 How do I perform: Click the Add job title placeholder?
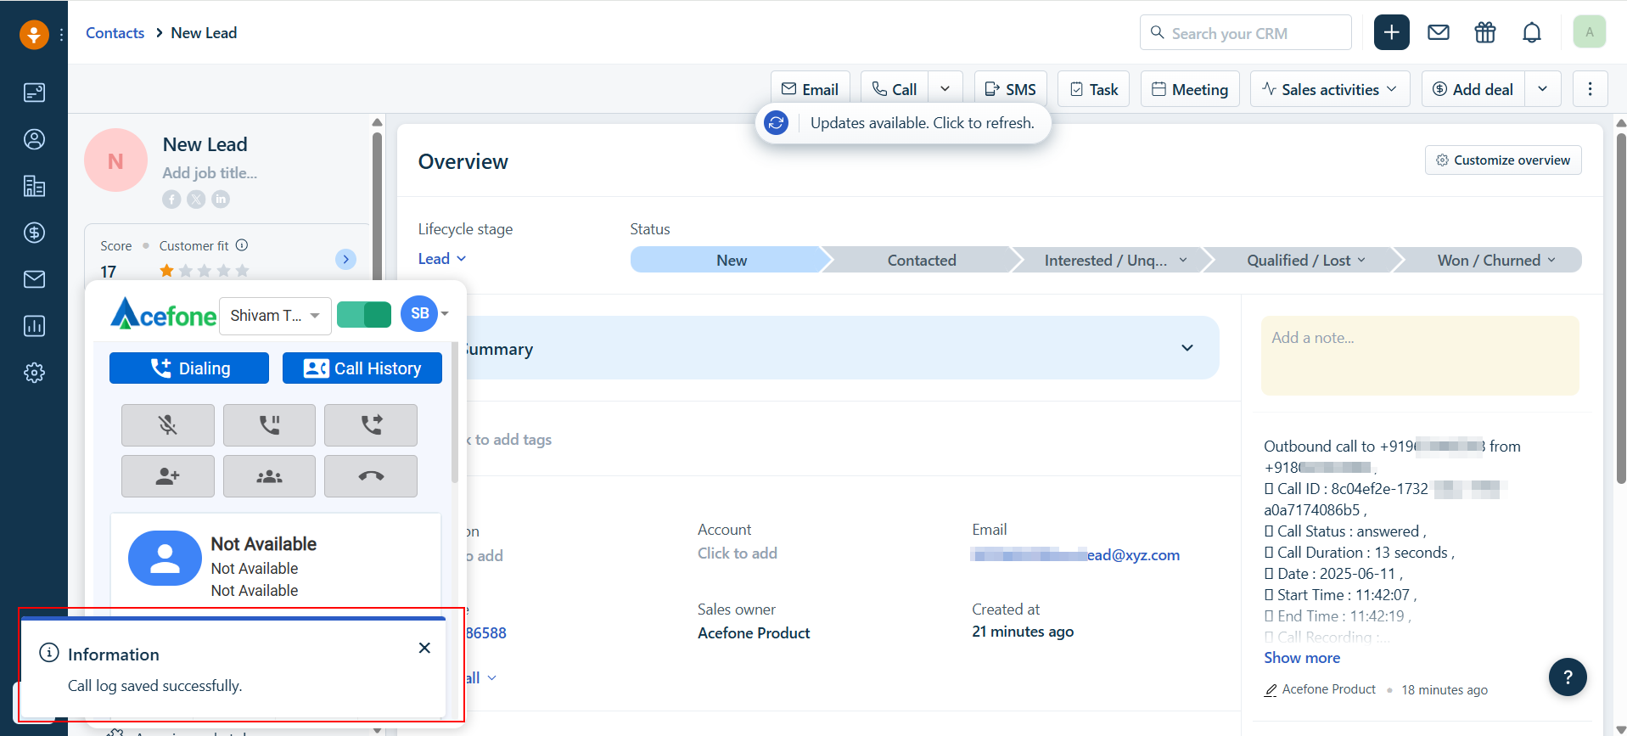pyautogui.click(x=210, y=173)
